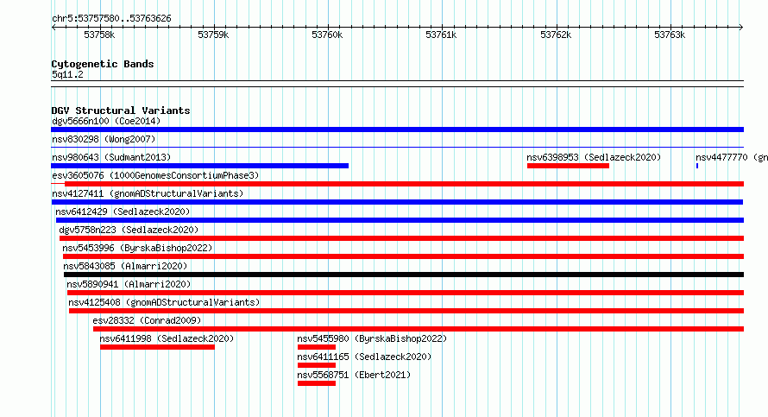Select the red bar under nsv6398953
768x417 pixels.
568,166
